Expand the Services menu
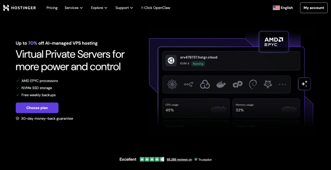 (74, 8)
